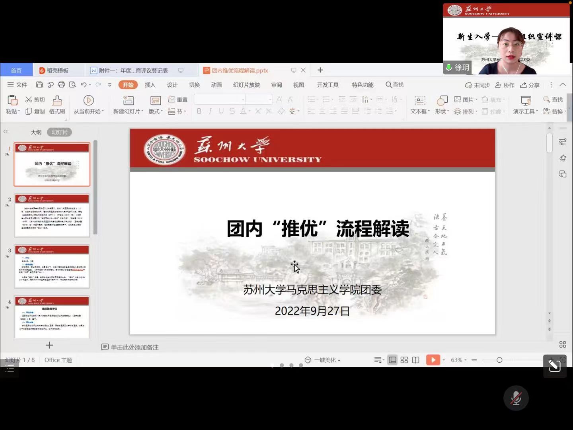Click the red slideshow play button in status bar

point(433,360)
